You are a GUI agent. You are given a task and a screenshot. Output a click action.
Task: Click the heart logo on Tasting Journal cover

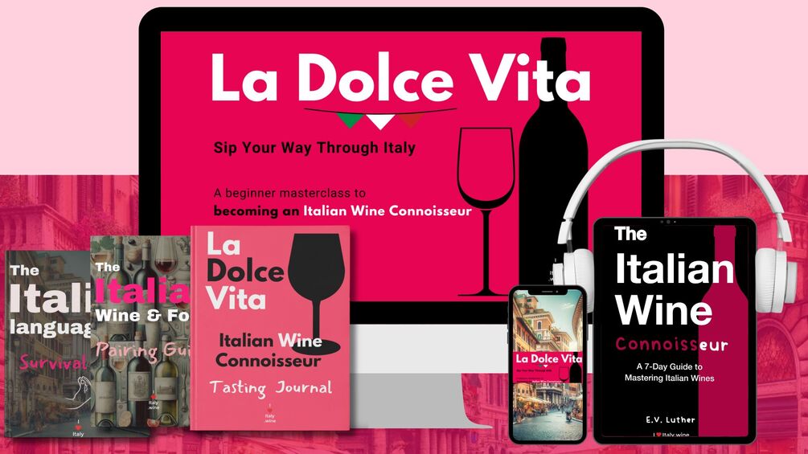point(270,413)
